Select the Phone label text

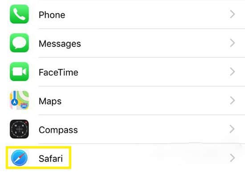52,15
